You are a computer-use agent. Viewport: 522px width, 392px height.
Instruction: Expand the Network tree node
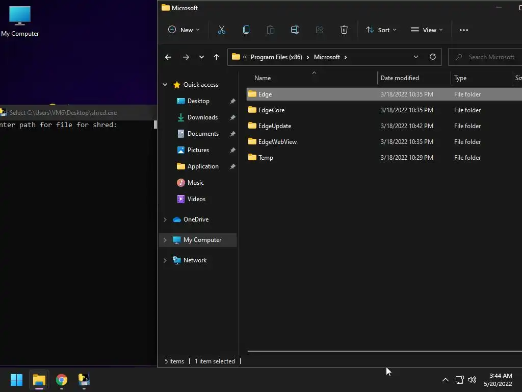point(165,260)
